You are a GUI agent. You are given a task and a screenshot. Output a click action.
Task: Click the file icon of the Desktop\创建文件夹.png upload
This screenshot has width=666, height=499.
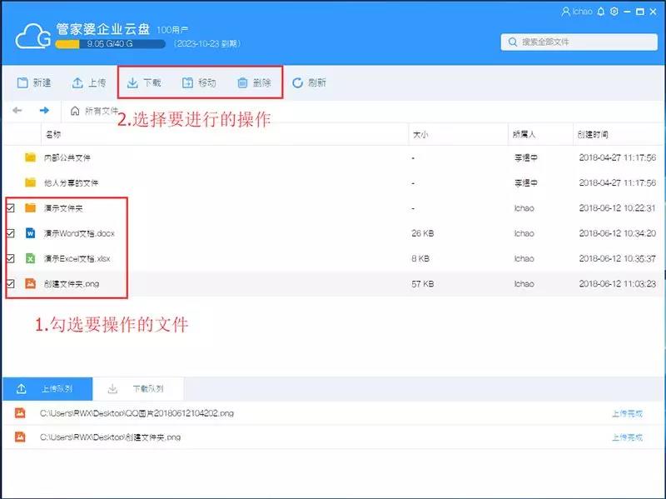tap(20, 437)
